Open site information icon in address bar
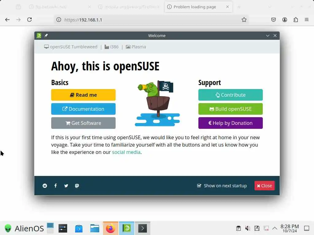Image resolution: width=314 pixels, height=235 pixels. coord(59,20)
